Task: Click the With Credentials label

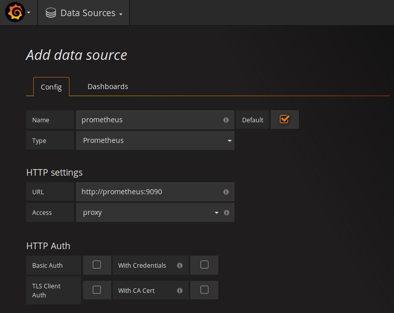Action: (x=142, y=266)
